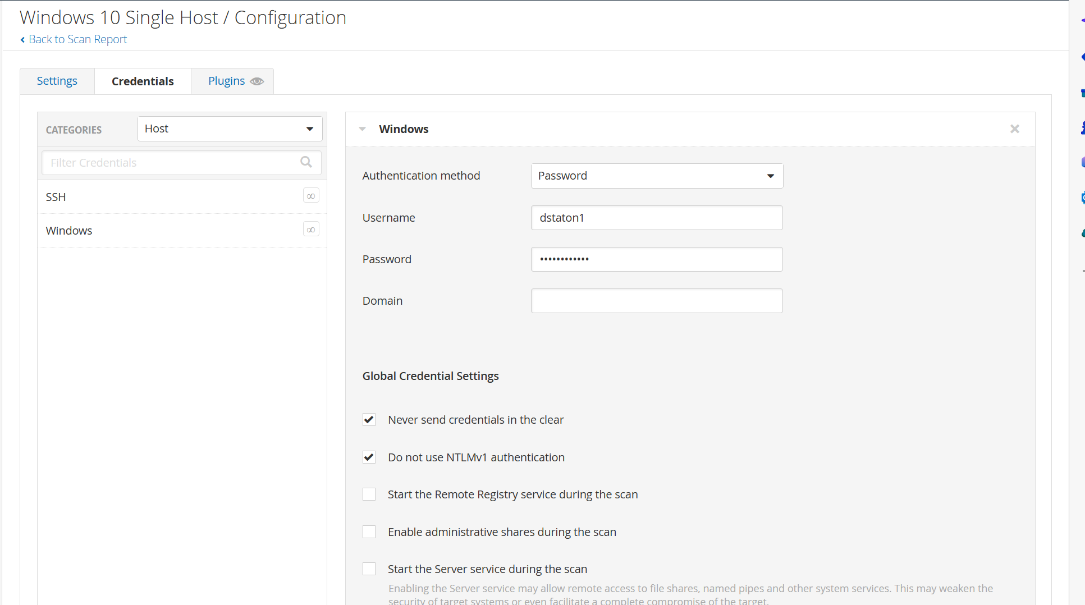Uncheck Never send credentials in the clear
Viewport: 1085px width, 605px height.
click(369, 419)
